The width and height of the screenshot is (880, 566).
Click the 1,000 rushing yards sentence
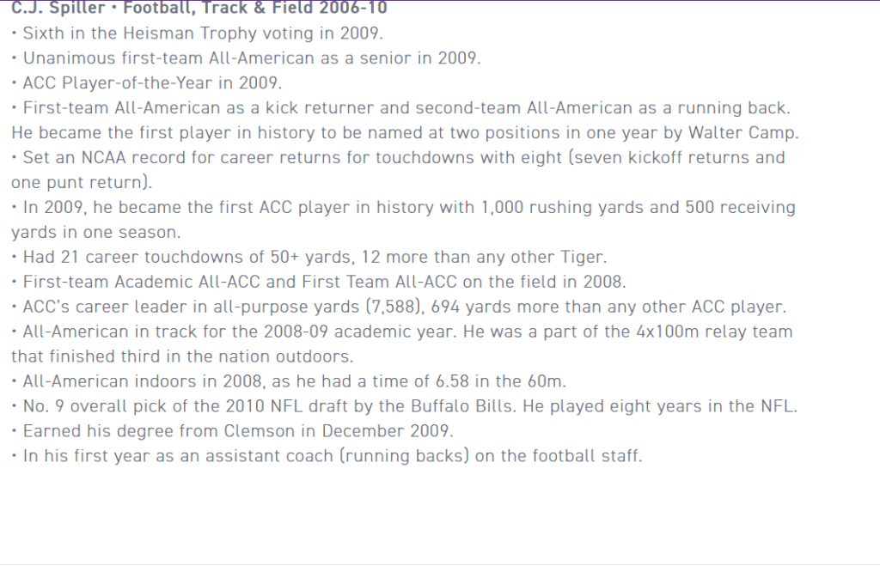click(403, 207)
